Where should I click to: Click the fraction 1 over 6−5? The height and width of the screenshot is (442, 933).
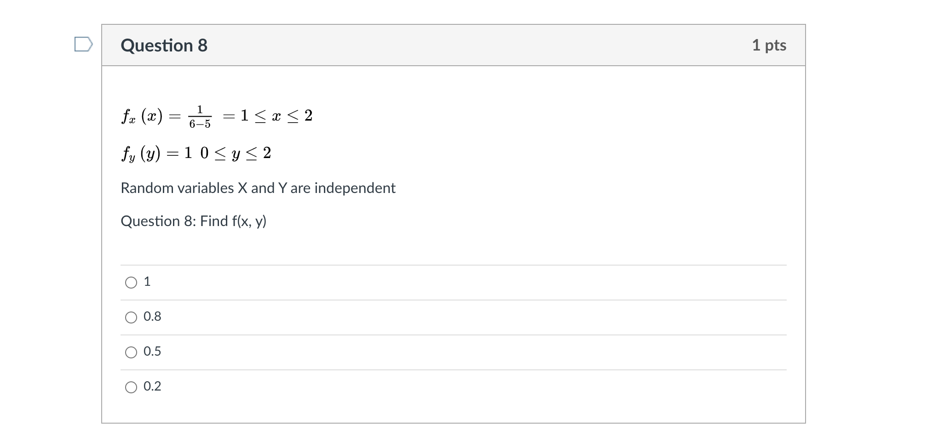click(x=200, y=117)
